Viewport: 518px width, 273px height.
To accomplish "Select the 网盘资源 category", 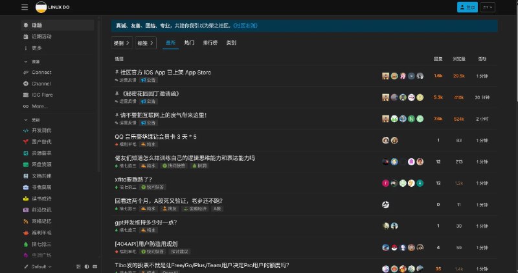I will [x=58, y=165].
